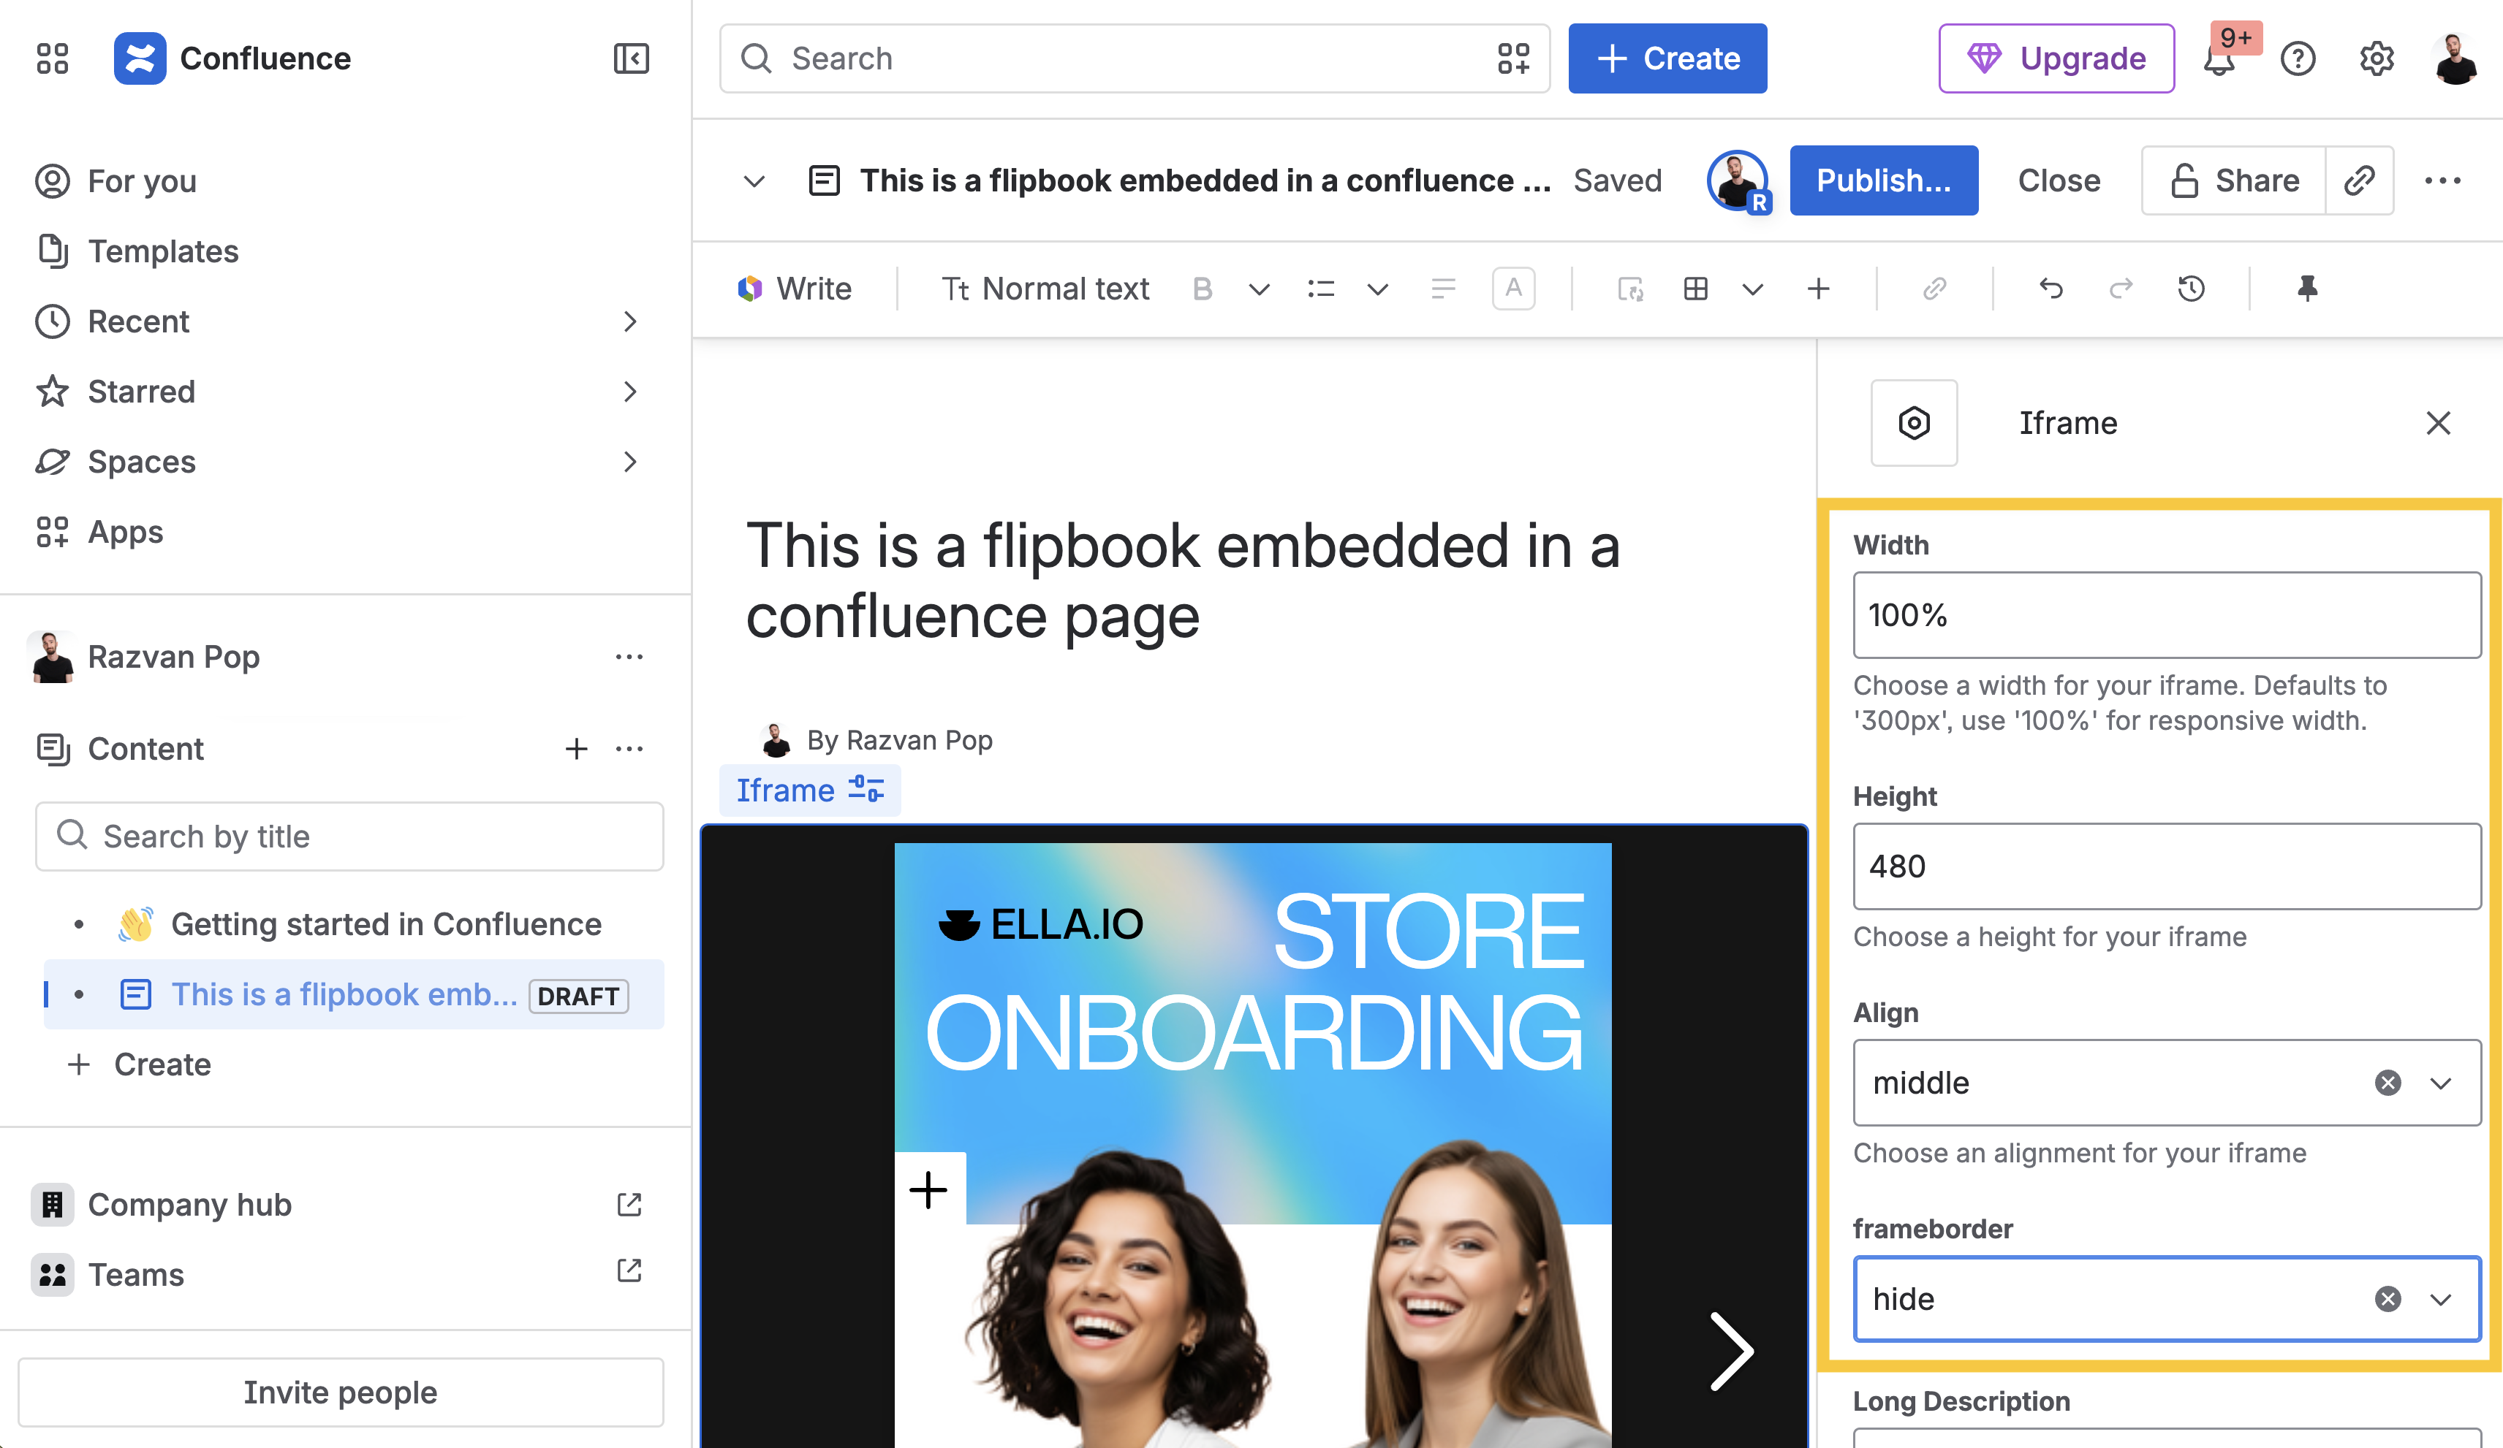Close the Iframe settings panel
Screen dimensions: 2503x1448
pyautogui.click(x=2437, y=423)
